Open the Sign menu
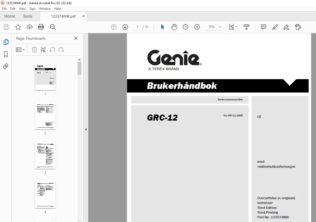The width and height of the screenshot is (316, 222). [x=32, y=9]
